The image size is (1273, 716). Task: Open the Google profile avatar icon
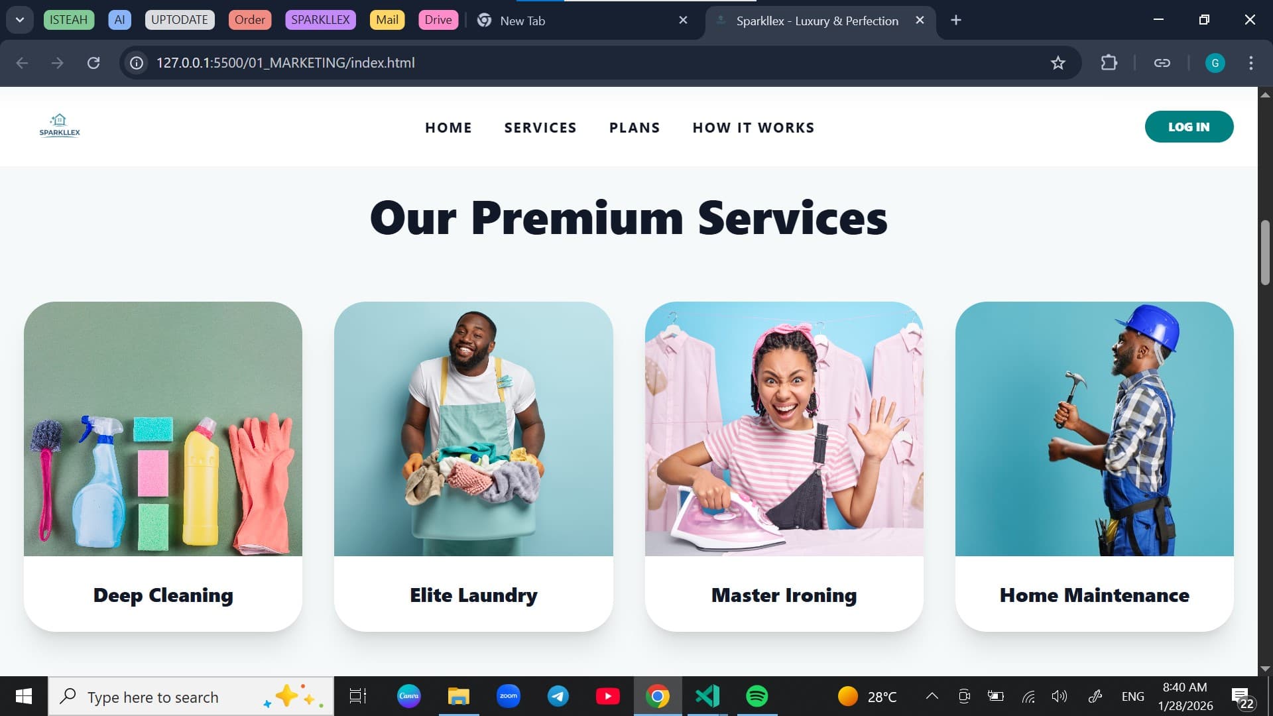1215,63
